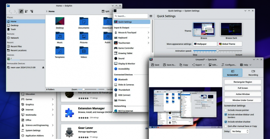This screenshot has height=139, width=270.
Task: Uncheck Include window shadow
Action: pyautogui.click(x=225, y=121)
